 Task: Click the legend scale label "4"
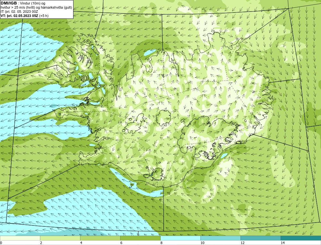point(81,243)
